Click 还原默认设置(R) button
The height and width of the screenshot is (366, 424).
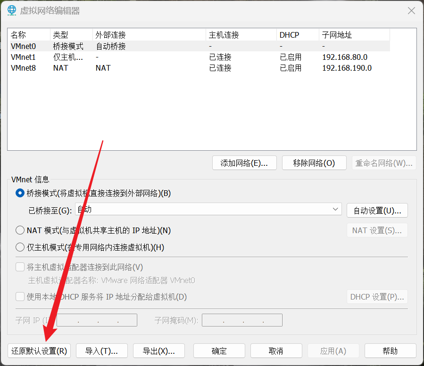tap(39, 351)
